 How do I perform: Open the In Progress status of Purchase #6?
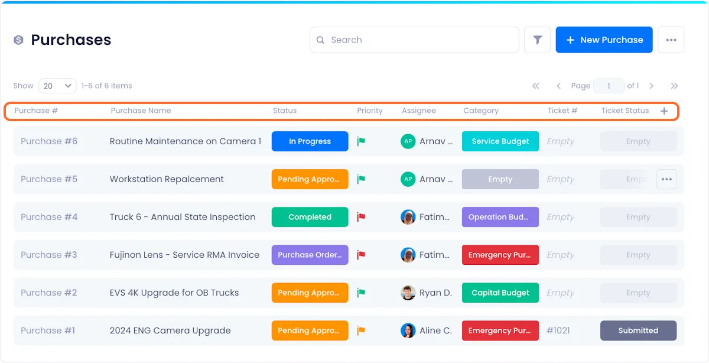click(x=310, y=141)
